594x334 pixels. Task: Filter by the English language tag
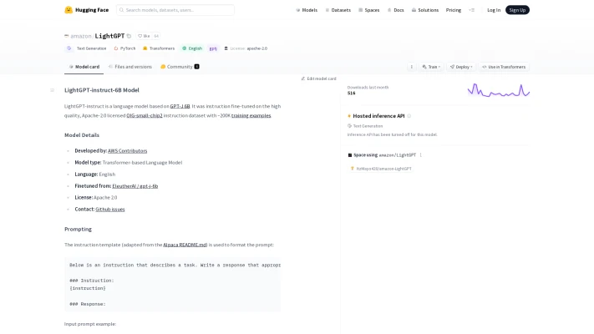[192, 48]
